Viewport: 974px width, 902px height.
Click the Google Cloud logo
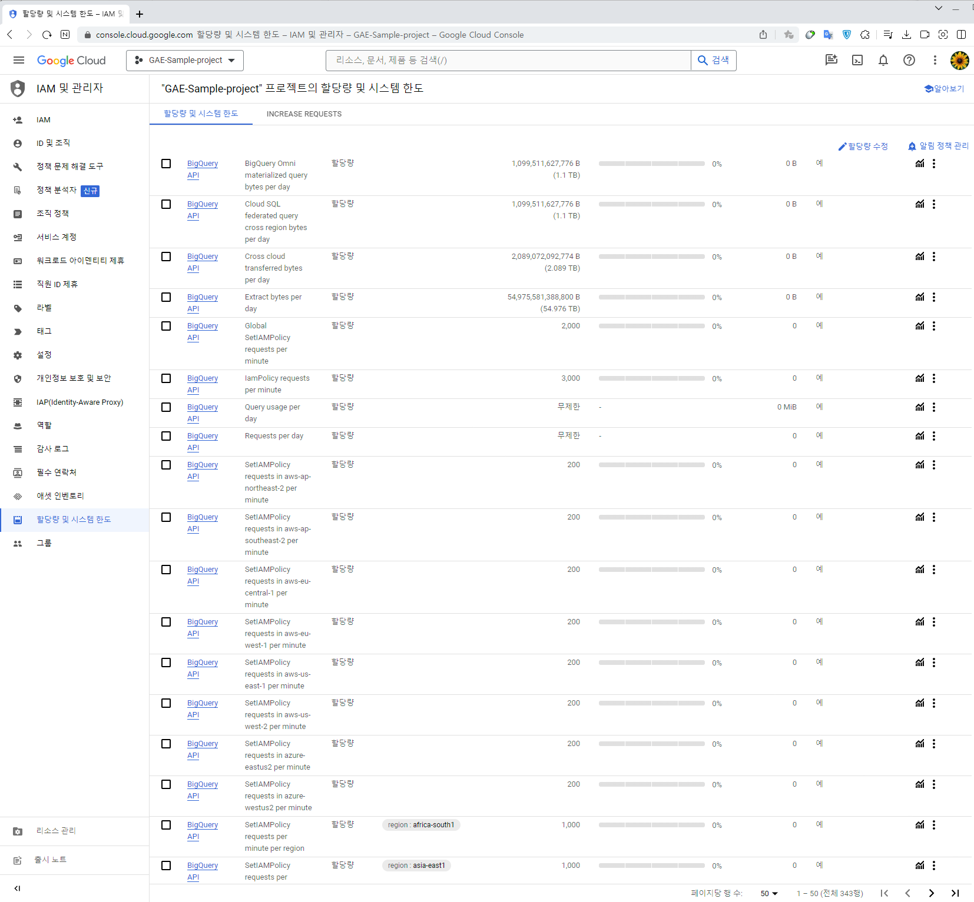pos(71,60)
